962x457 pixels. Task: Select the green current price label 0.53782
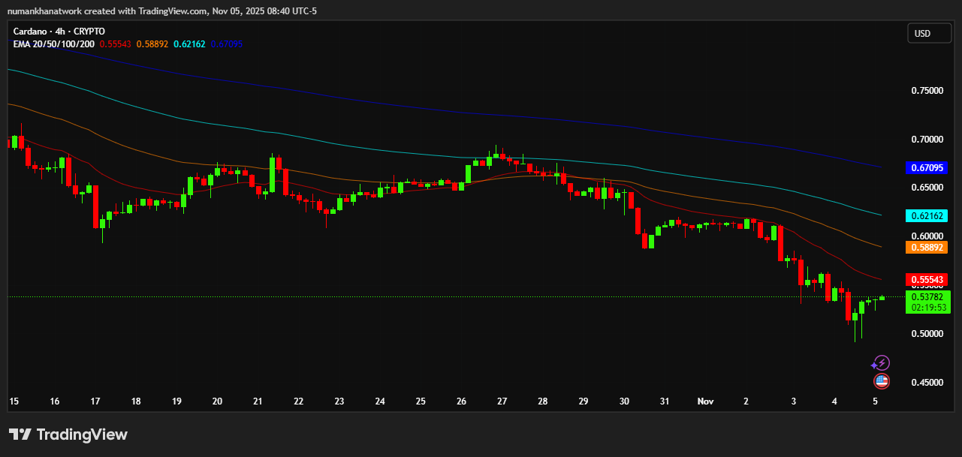pyautogui.click(x=927, y=297)
